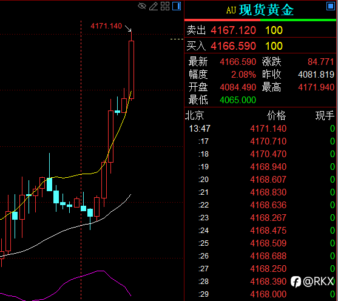Click the 买入 label
338x301 pixels.
(196, 46)
